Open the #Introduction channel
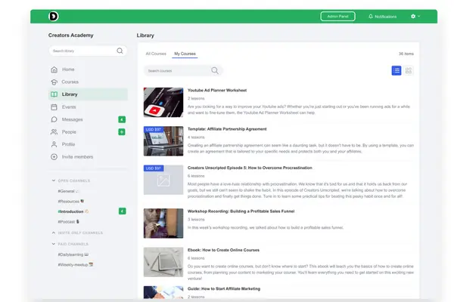454x302 pixels. point(73,211)
